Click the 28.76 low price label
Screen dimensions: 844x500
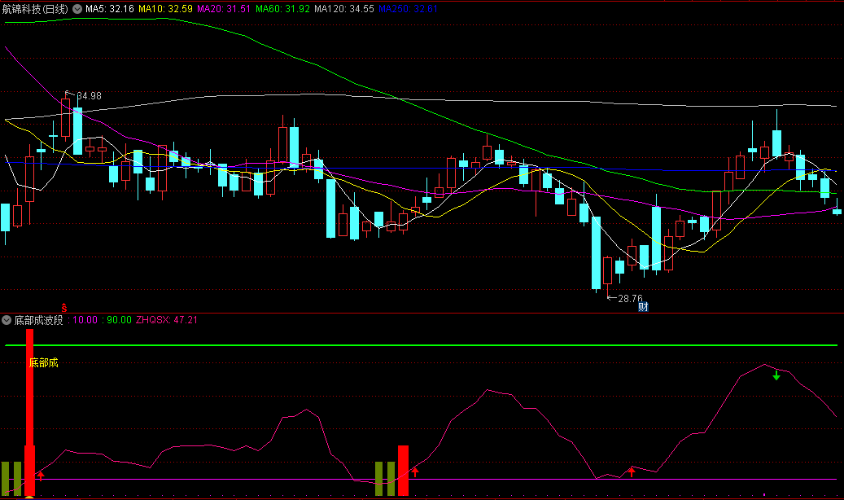click(630, 299)
